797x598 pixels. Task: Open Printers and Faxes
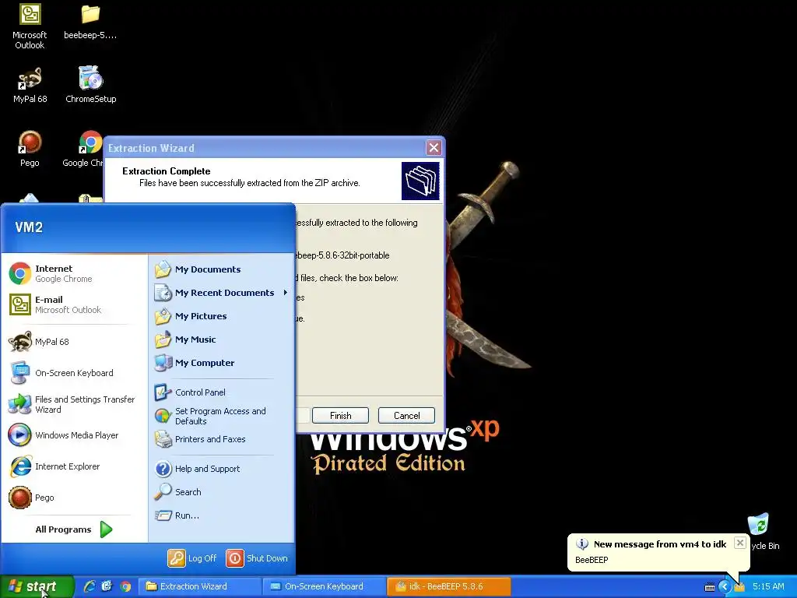[222, 439]
